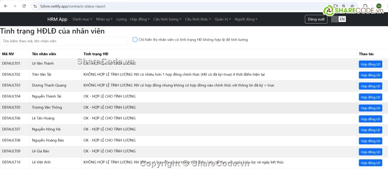
Task: Open Hợp đồng LĐ for DEFAULT01
Action: coord(370,64)
